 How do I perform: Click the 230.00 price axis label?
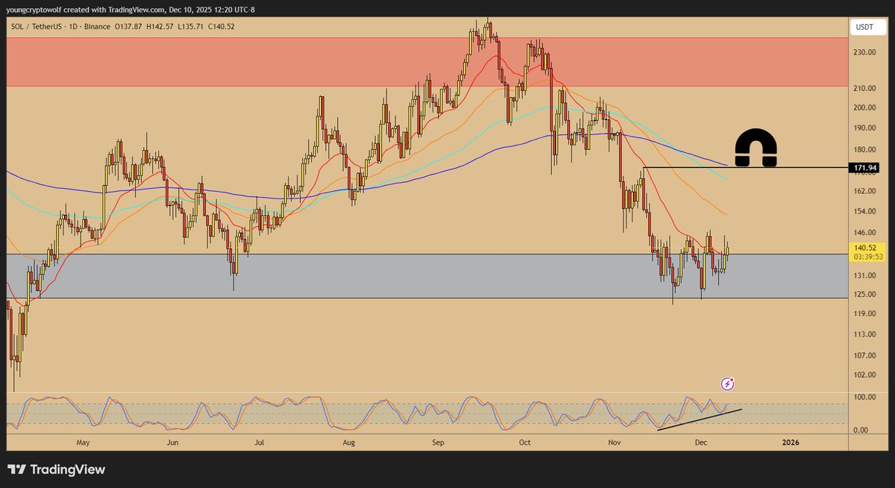tap(865, 52)
